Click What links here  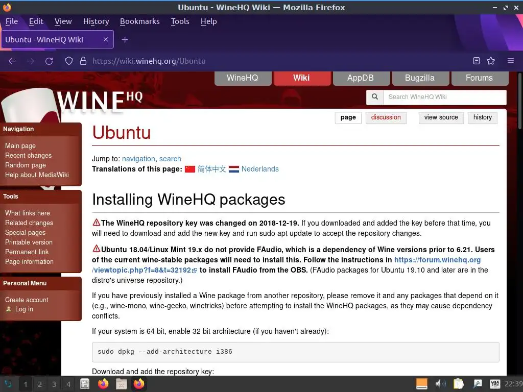click(x=28, y=213)
